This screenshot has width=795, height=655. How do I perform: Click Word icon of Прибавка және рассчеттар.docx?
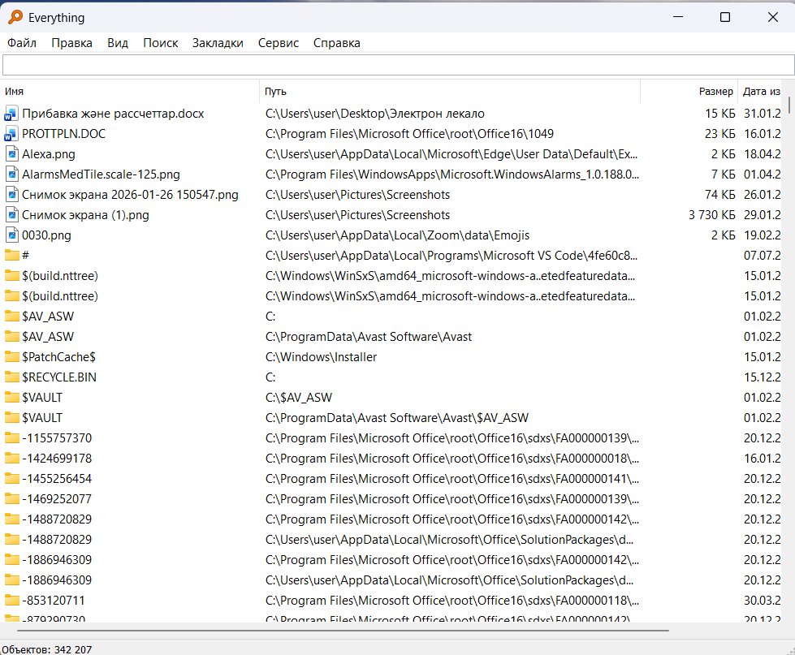pyautogui.click(x=11, y=114)
